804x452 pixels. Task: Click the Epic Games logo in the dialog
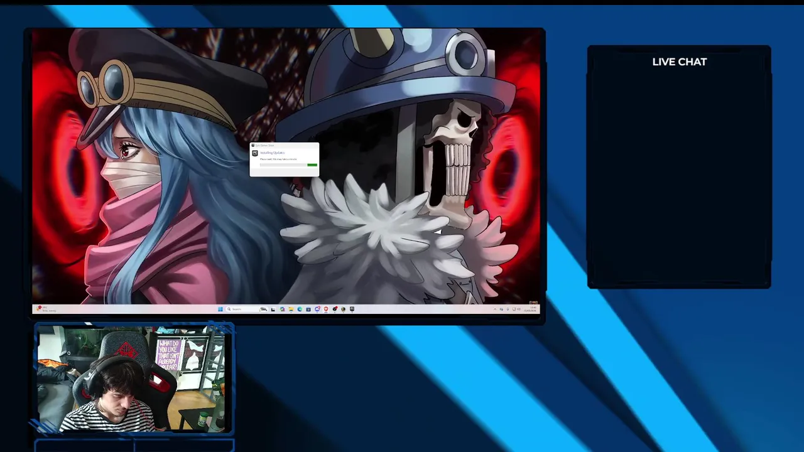point(255,153)
